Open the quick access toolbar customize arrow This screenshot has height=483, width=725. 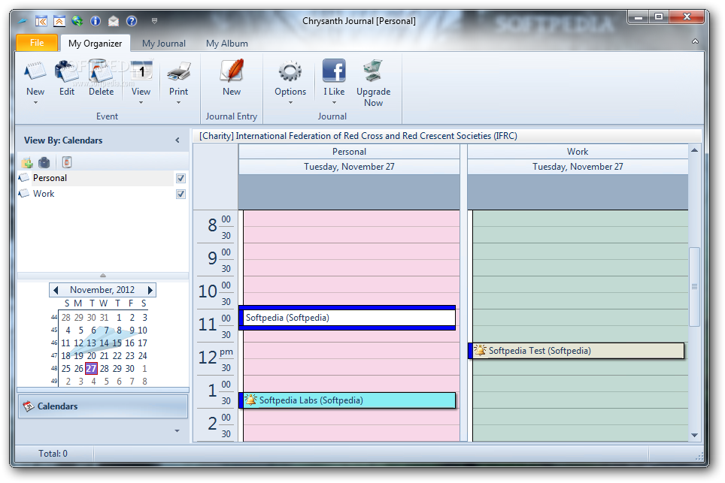pyautogui.click(x=154, y=21)
